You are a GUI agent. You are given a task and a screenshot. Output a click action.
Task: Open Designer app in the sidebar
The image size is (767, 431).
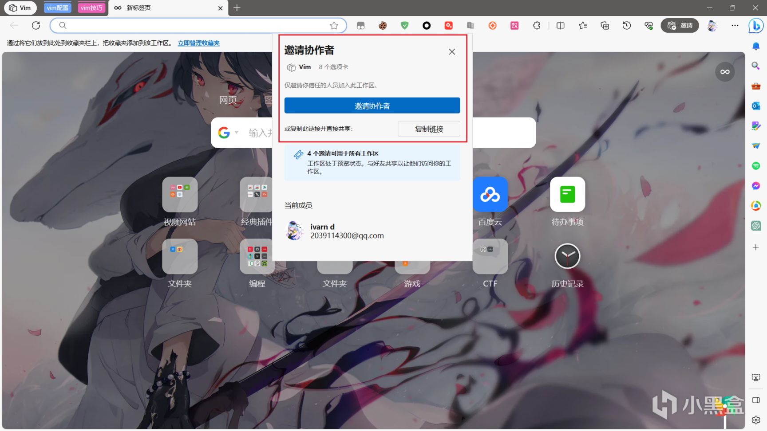pyautogui.click(x=756, y=126)
